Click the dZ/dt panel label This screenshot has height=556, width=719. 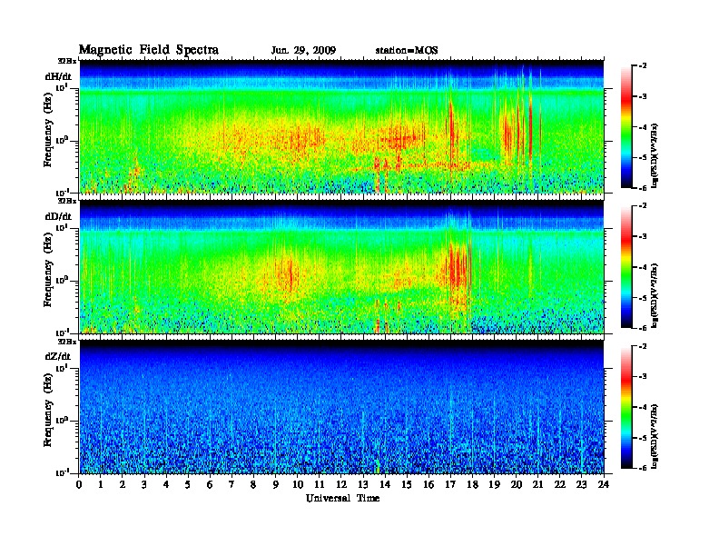pos(58,356)
